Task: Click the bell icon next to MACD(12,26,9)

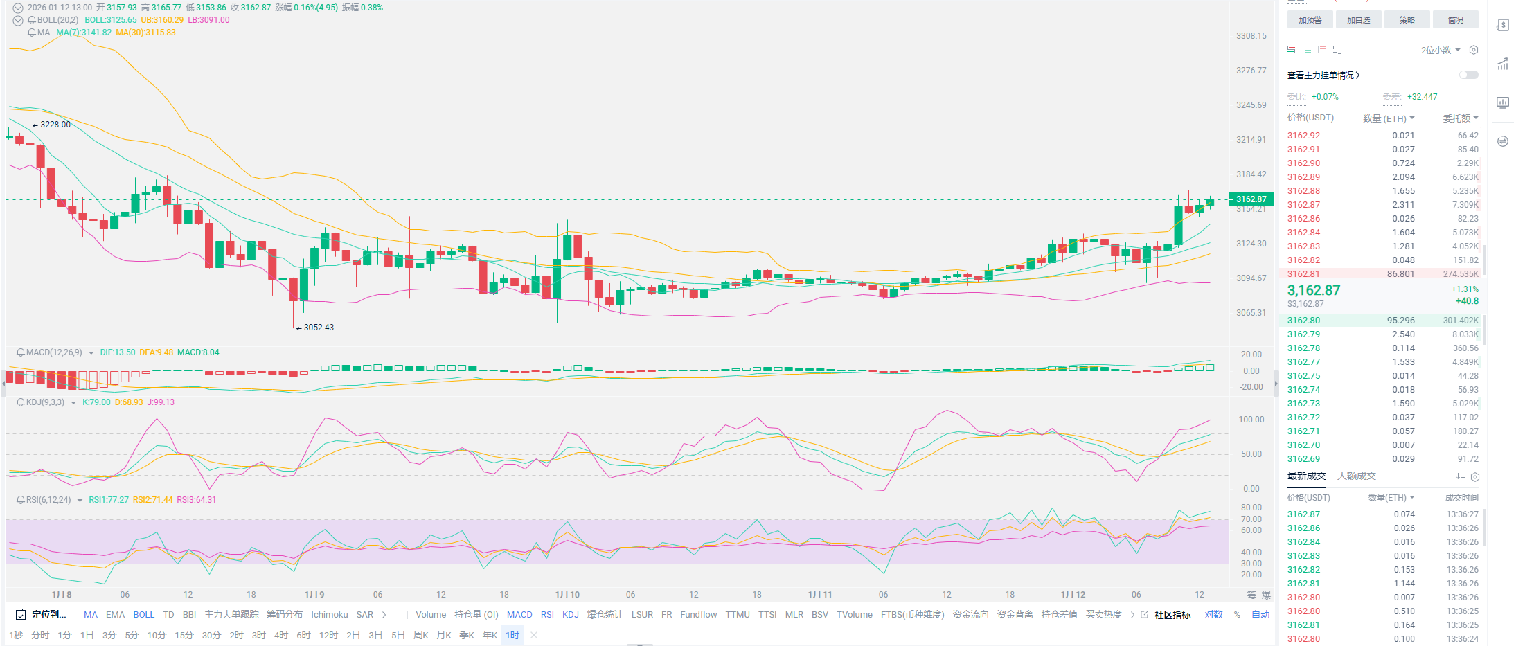Action: [x=21, y=352]
